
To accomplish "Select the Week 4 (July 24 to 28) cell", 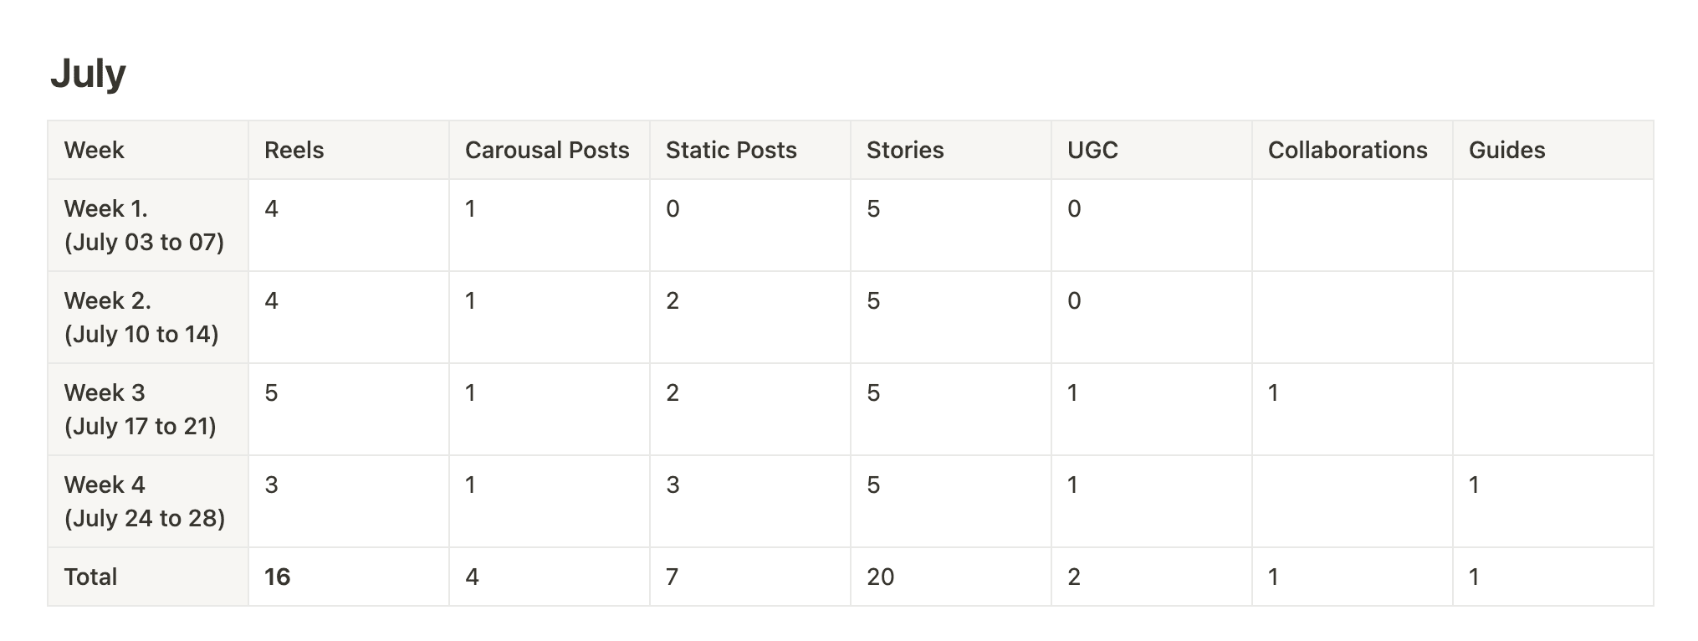I will click(x=148, y=501).
